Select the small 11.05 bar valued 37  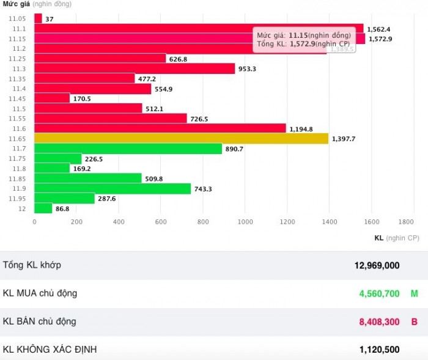38,19
